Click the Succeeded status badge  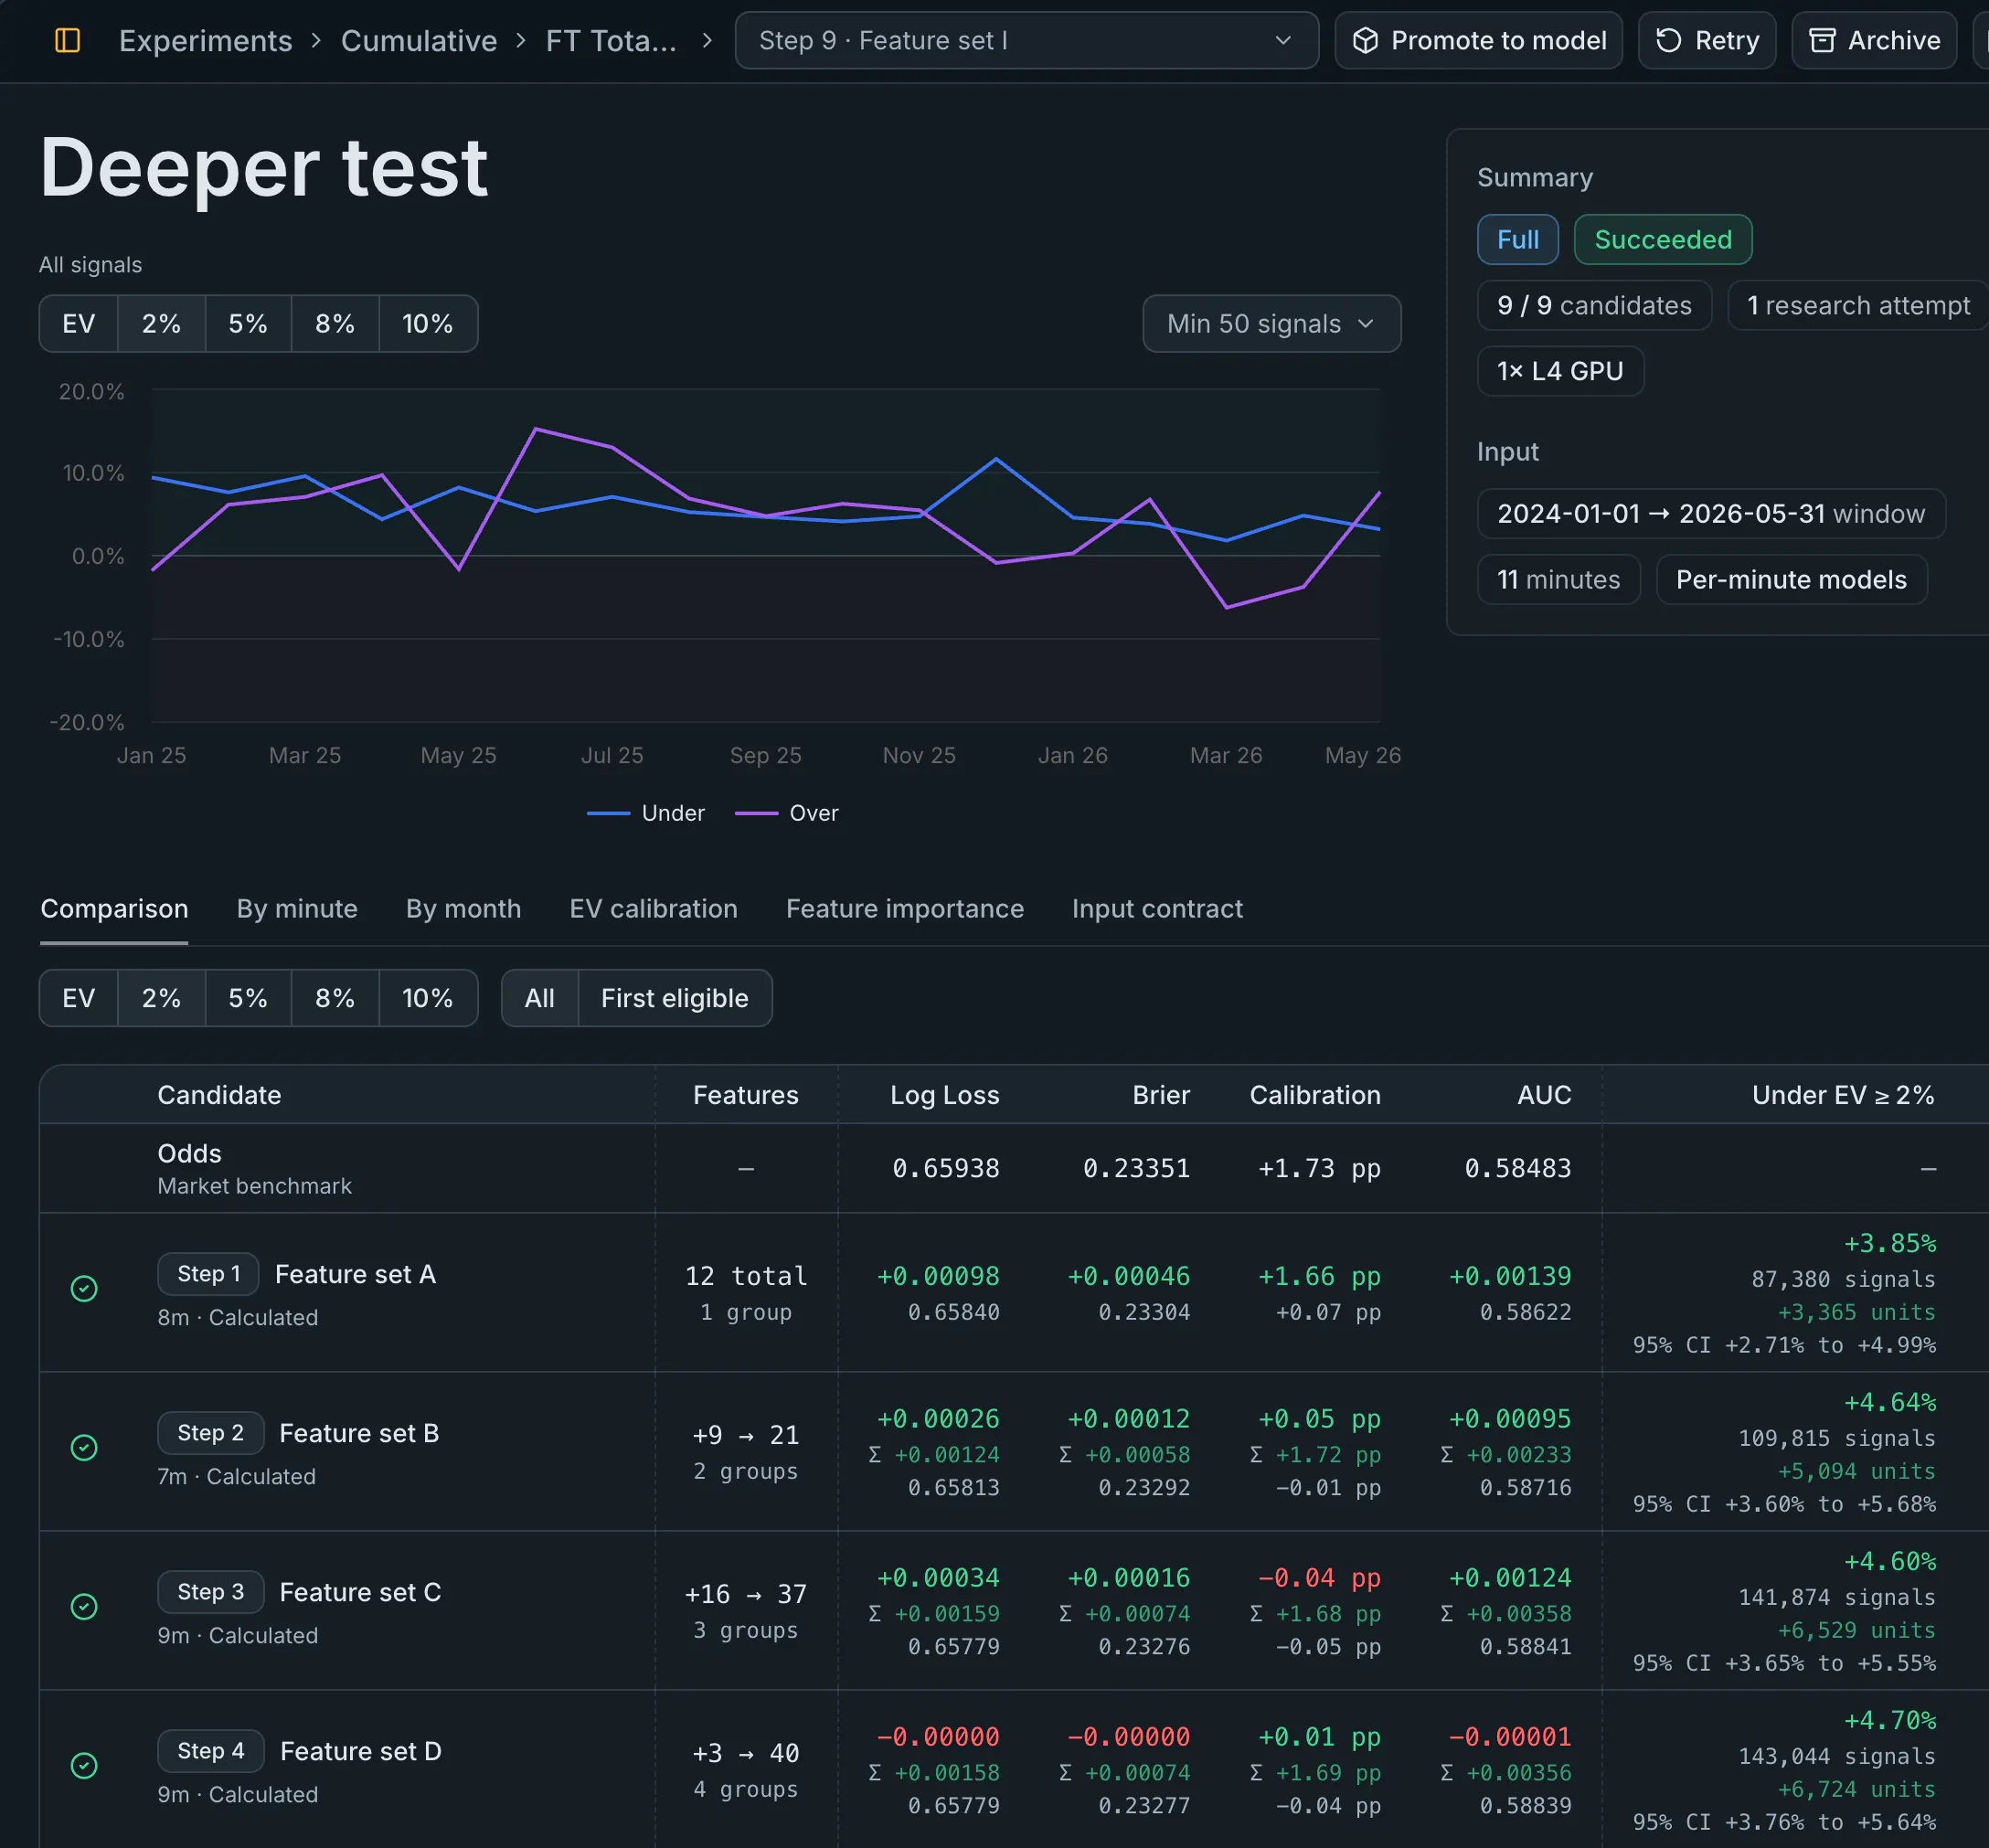tap(1662, 239)
